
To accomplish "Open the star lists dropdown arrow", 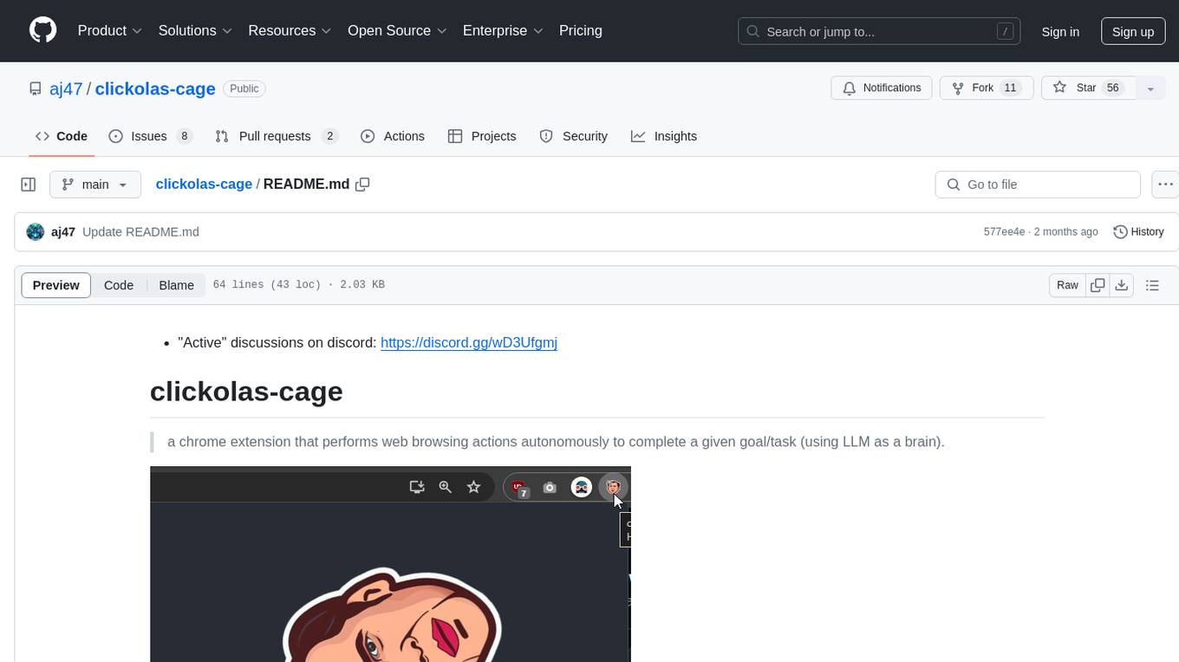I will (x=1150, y=88).
